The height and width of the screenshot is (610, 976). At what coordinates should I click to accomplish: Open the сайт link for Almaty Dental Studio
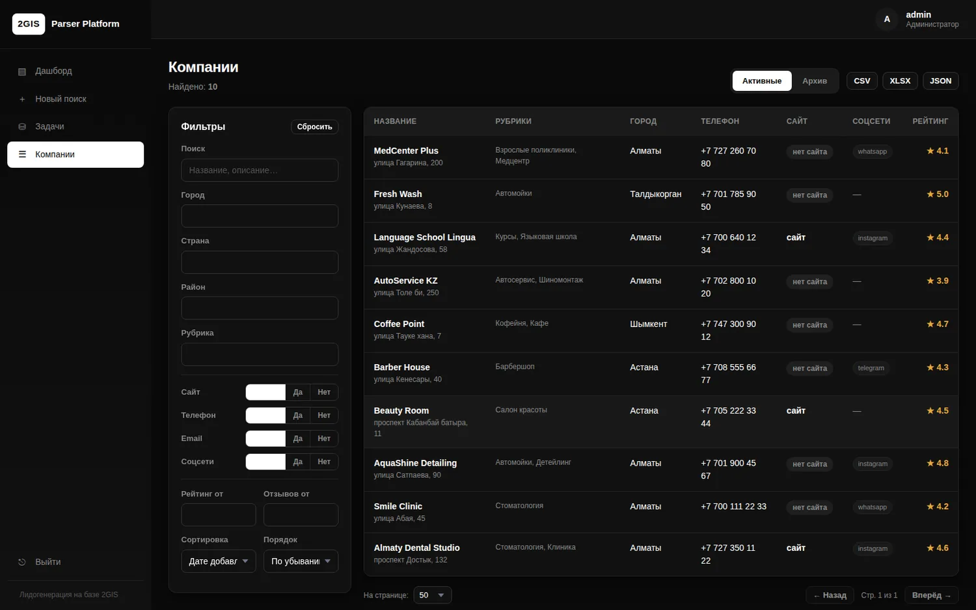click(x=796, y=548)
